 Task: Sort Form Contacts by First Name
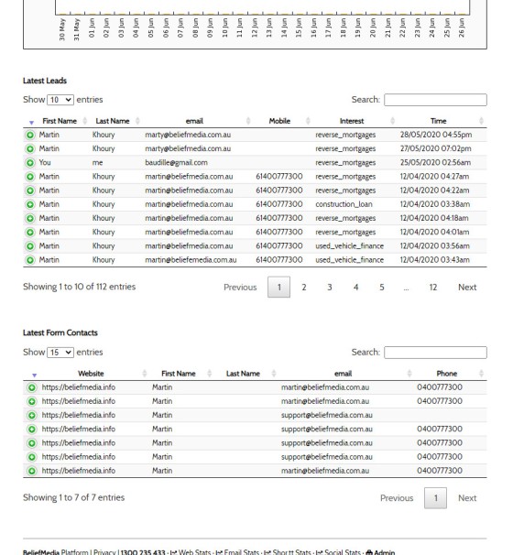179,374
